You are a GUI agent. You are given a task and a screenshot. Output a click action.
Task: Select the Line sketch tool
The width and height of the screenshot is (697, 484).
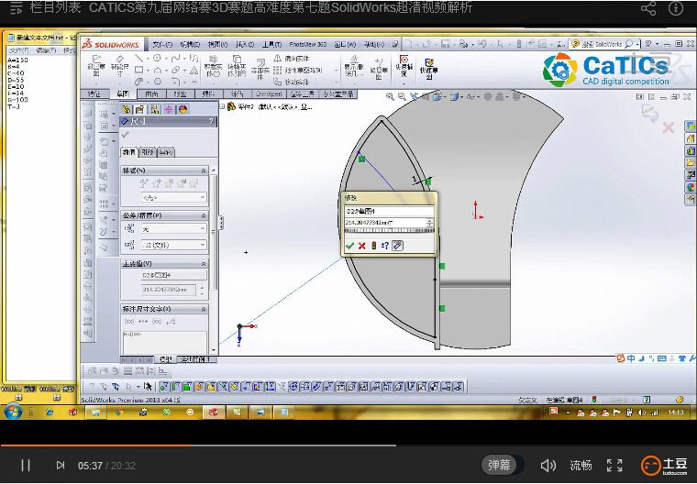tap(138, 59)
